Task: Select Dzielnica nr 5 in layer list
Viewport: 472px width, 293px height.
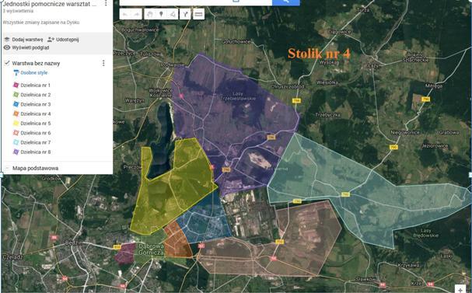Action: (x=35, y=124)
